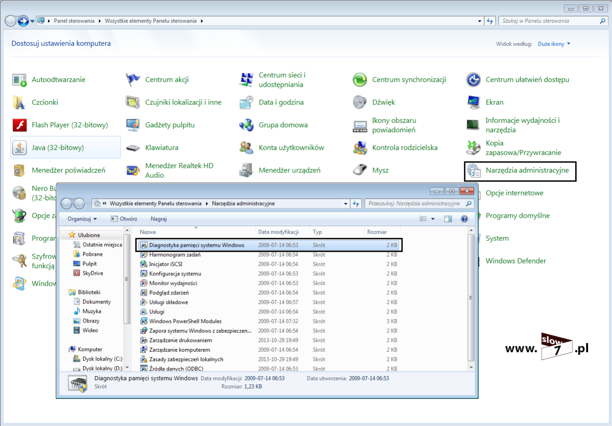Open Flash Player (32-bitowy) icon
The height and width of the screenshot is (426, 612).
click(x=20, y=125)
